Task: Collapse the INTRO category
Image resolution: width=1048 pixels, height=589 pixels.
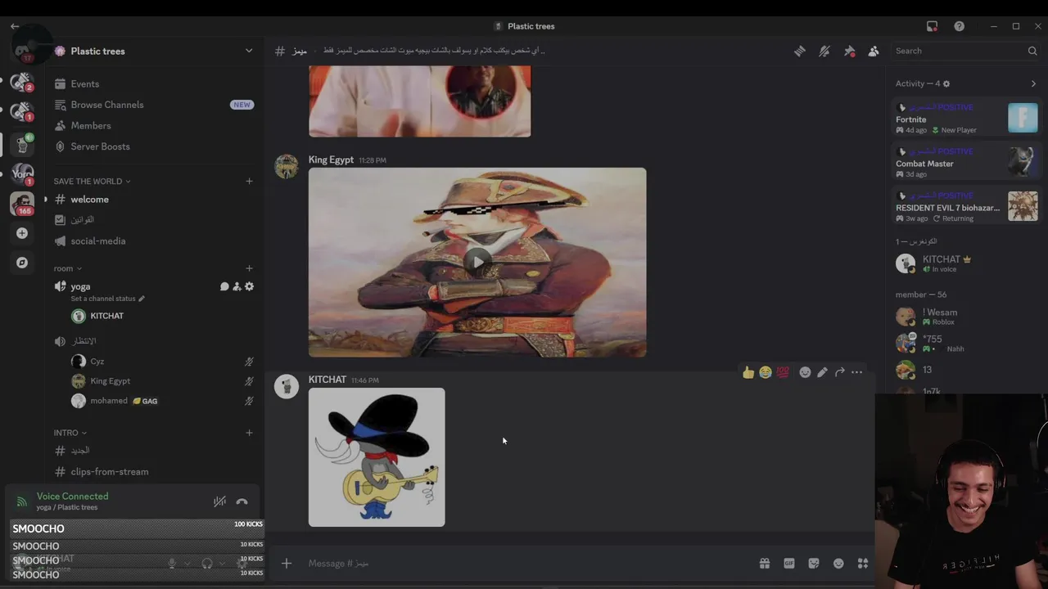Action: pos(70,433)
